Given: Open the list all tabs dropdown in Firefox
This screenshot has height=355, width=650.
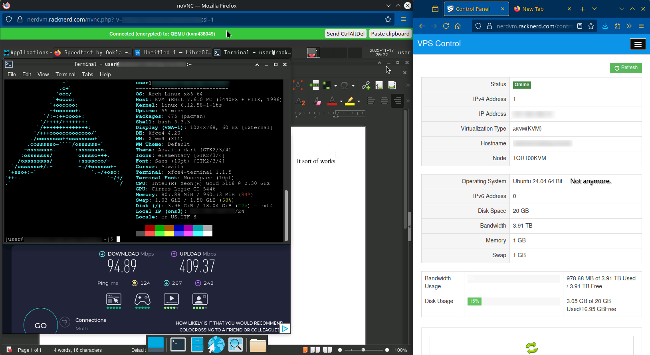Looking at the screenshot, I should (594, 9).
